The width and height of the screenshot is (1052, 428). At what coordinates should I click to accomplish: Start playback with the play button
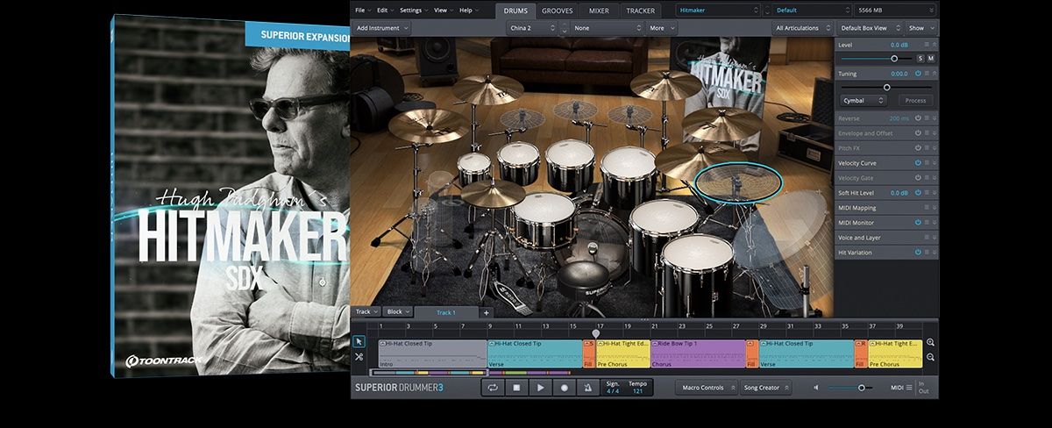(x=540, y=387)
